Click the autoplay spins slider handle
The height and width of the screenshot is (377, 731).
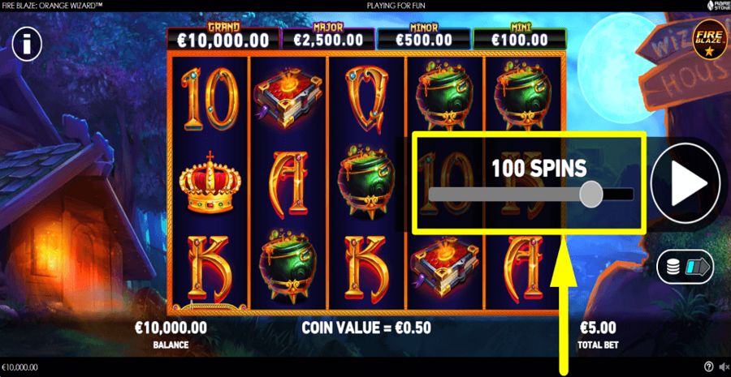[x=591, y=194]
